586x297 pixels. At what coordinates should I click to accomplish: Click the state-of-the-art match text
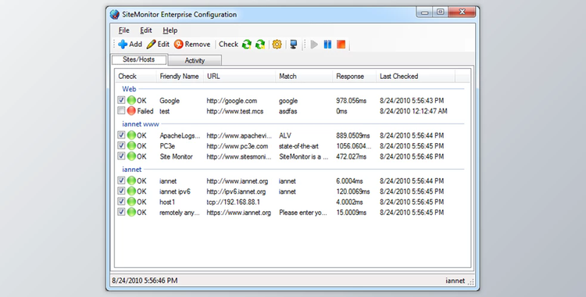point(298,146)
